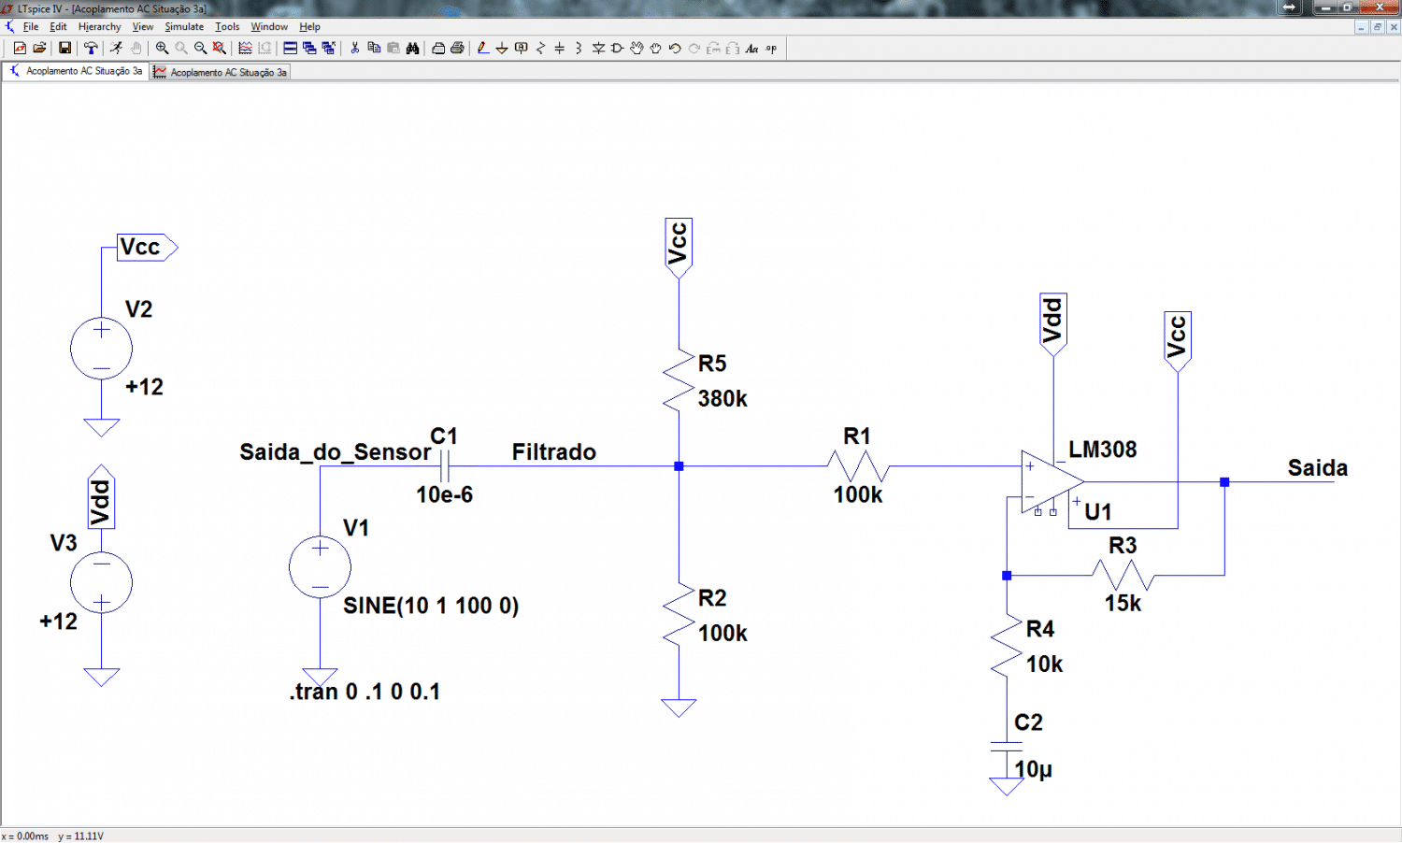The height and width of the screenshot is (843, 1402).
Task: Click the Save floppy disk icon
Action: click(x=64, y=48)
